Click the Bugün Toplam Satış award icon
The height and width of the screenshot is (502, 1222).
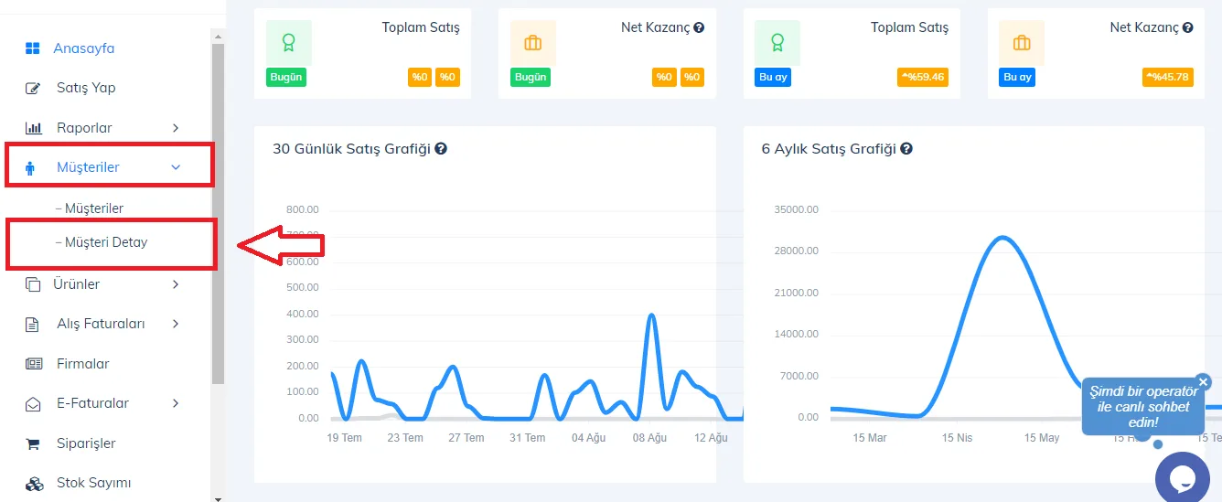[x=289, y=42]
